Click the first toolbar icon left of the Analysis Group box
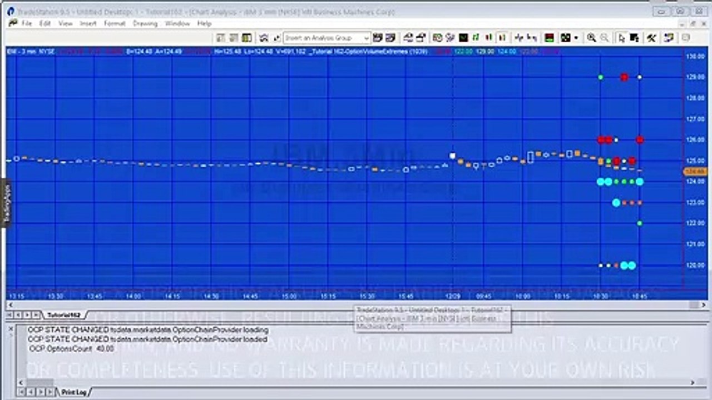 pyautogui.click(x=276, y=38)
